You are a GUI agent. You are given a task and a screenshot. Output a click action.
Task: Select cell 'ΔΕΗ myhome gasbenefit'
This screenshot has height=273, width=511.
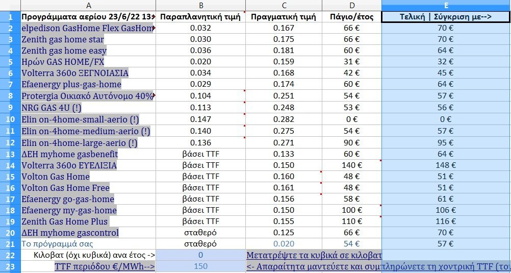click(x=88, y=154)
